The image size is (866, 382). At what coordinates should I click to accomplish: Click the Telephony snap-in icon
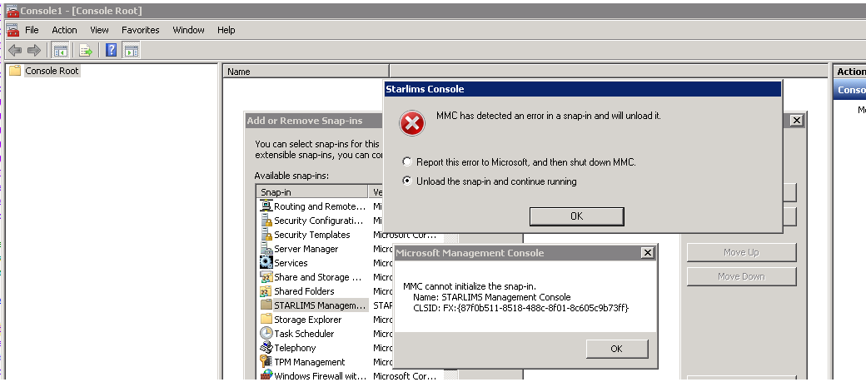pyautogui.click(x=266, y=348)
